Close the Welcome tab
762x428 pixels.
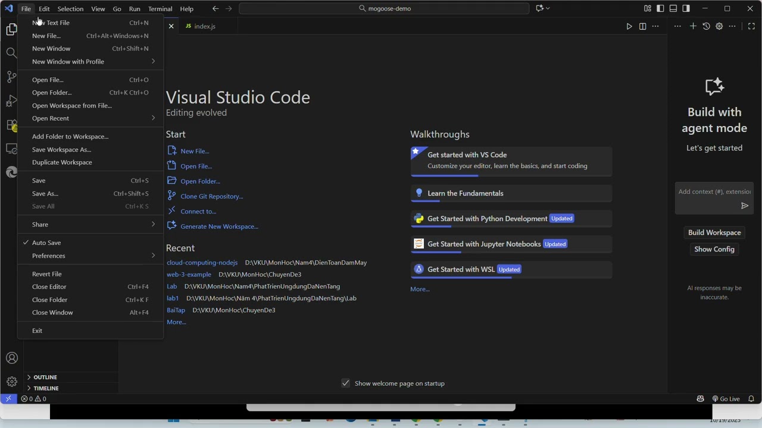point(171,26)
